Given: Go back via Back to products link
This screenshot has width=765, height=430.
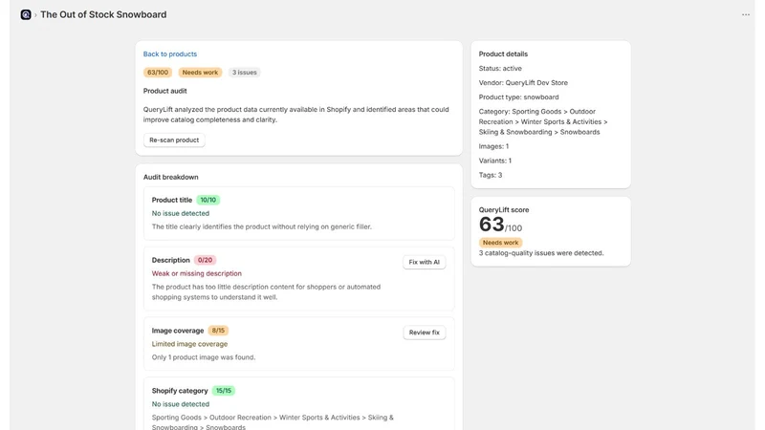Looking at the screenshot, I should 170,54.
